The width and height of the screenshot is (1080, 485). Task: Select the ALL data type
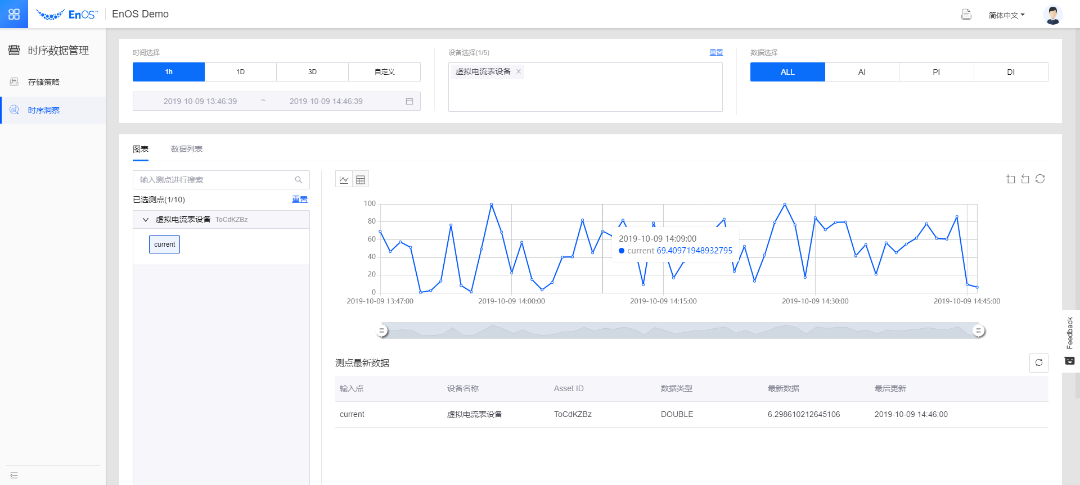click(x=787, y=72)
